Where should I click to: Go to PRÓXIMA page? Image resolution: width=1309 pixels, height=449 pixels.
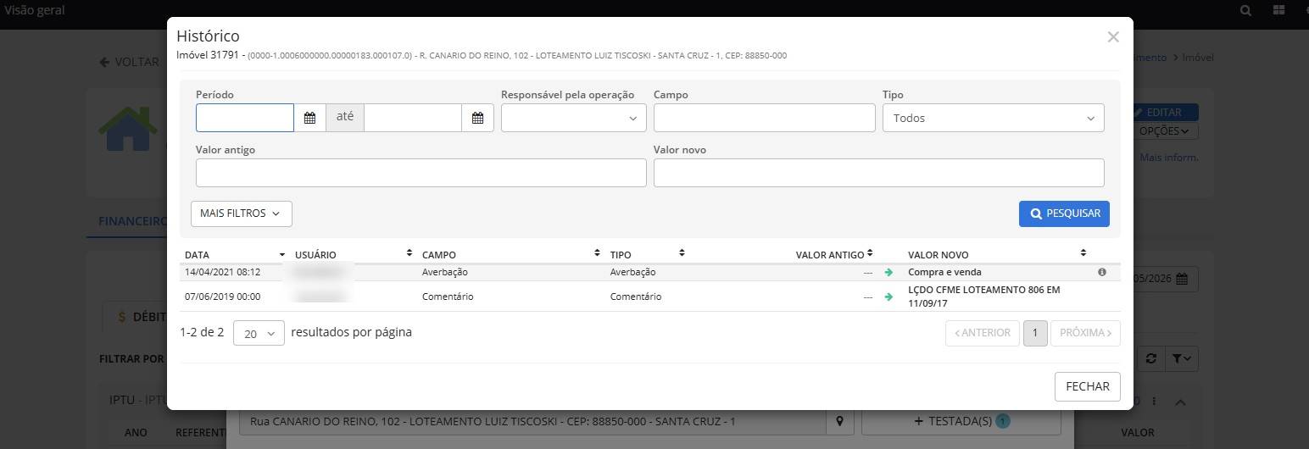(x=1085, y=333)
